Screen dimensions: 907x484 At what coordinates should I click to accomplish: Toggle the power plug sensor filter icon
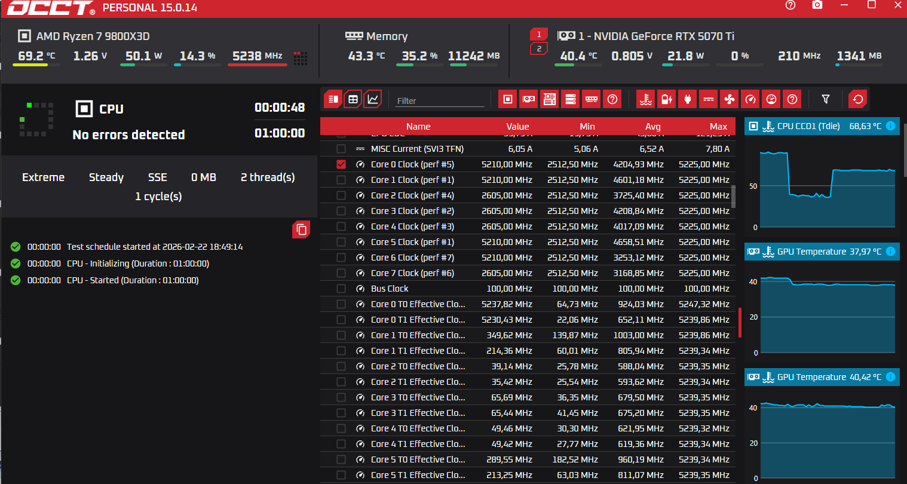[688, 99]
